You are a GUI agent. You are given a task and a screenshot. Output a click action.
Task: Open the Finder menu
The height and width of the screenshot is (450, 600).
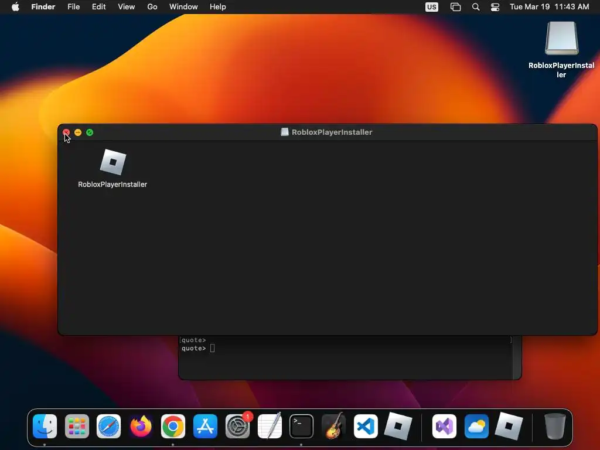click(43, 7)
